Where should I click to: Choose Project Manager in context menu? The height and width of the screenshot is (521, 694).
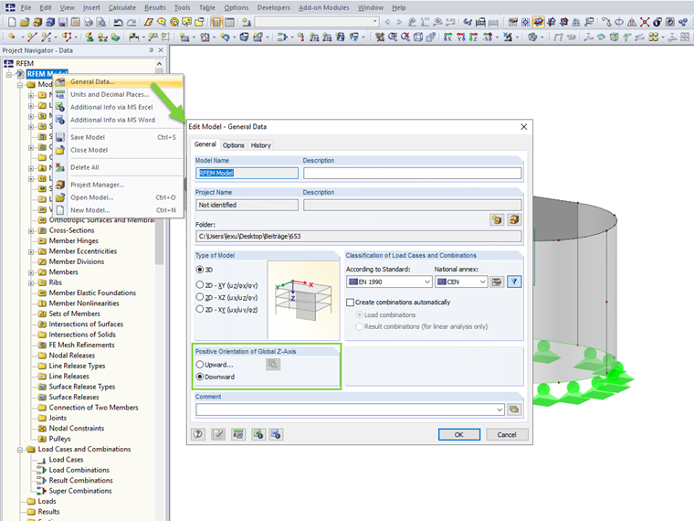pyautogui.click(x=118, y=185)
